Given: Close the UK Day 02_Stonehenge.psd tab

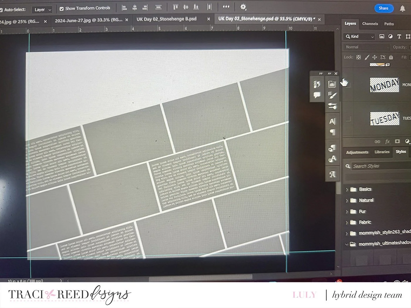Looking at the screenshot, I should [x=319, y=19].
